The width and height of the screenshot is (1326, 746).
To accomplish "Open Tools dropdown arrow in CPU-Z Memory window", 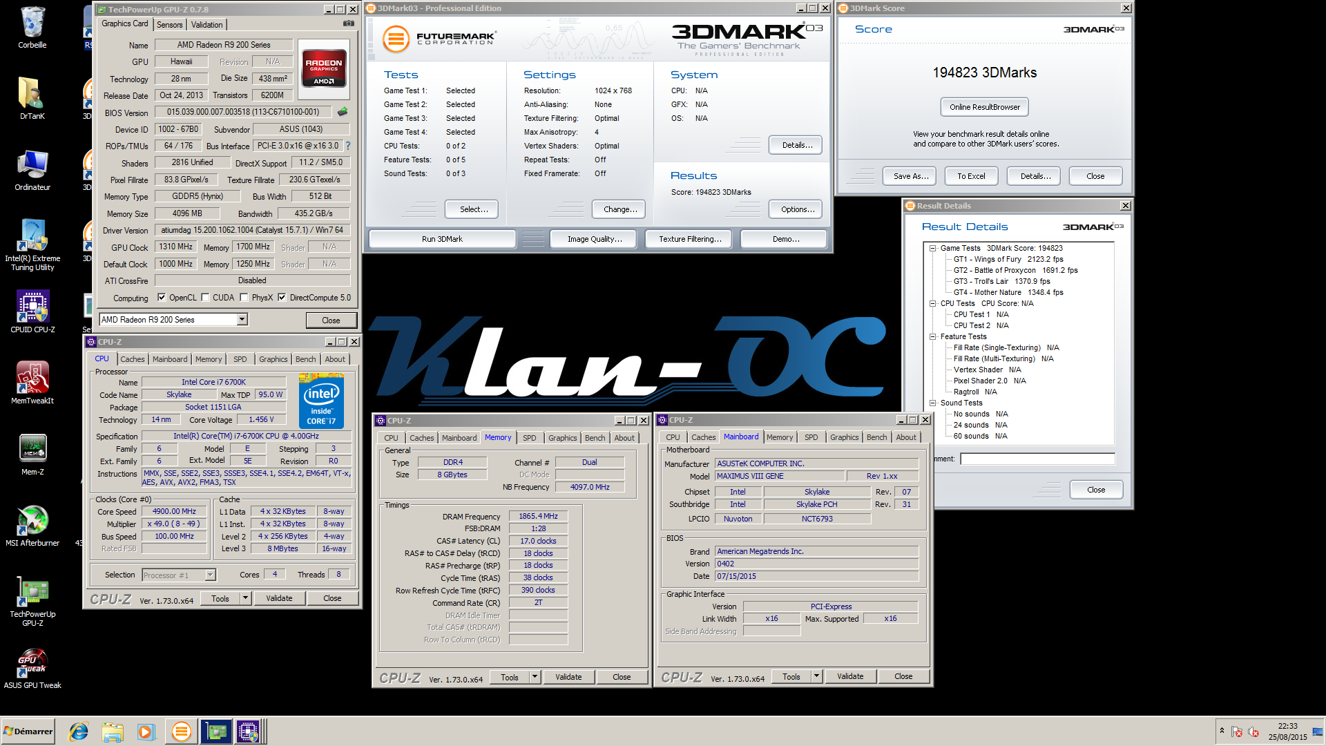I will [535, 677].
